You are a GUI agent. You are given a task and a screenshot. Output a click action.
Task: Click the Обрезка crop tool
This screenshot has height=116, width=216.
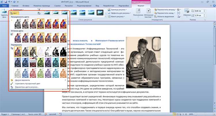pyautogui.click(x=187, y=13)
